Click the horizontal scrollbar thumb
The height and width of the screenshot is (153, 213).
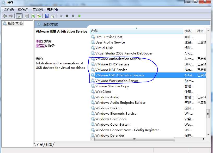(135, 139)
